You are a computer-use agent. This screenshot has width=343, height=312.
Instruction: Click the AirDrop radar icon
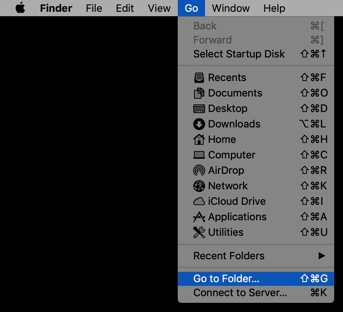199,170
